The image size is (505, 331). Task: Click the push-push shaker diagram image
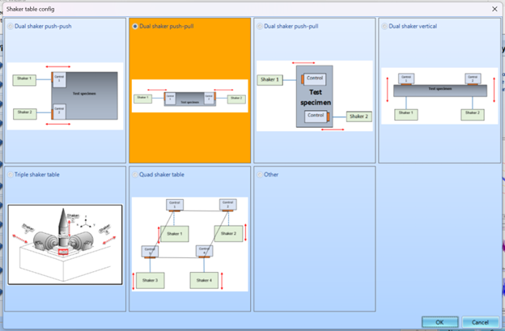[x=66, y=95]
